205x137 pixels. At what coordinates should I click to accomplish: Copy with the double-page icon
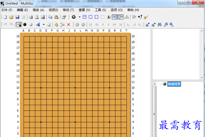(50, 17)
